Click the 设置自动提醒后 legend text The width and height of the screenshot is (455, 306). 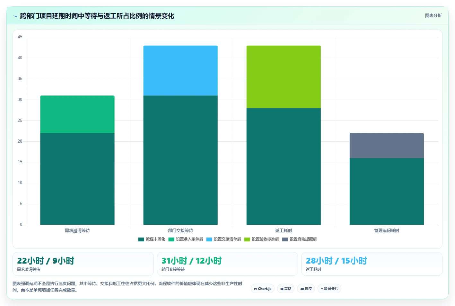point(303,239)
